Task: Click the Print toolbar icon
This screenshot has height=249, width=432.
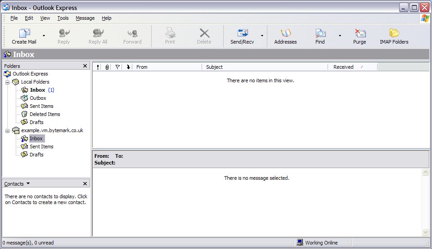Action: pyautogui.click(x=170, y=33)
